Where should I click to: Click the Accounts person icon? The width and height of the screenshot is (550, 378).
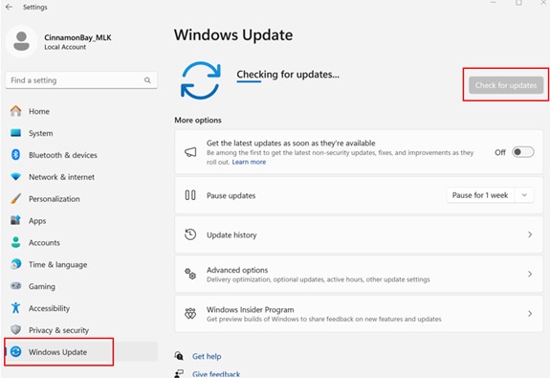point(16,242)
